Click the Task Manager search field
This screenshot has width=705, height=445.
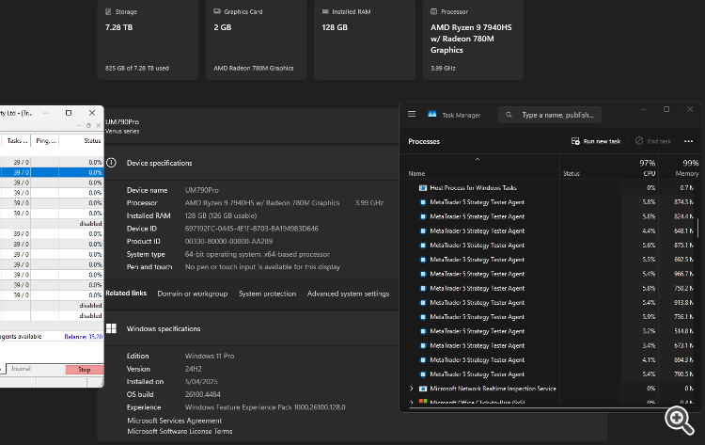[x=550, y=115]
